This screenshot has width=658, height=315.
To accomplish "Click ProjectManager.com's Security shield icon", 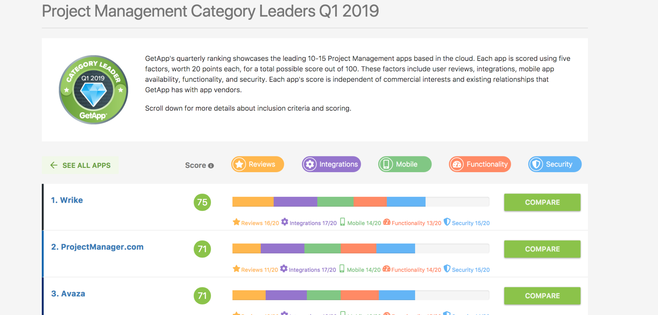I will pos(447,269).
